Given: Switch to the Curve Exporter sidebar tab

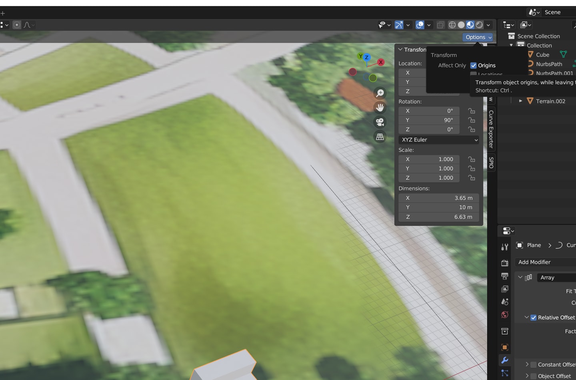Looking at the screenshot, I should (491, 129).
